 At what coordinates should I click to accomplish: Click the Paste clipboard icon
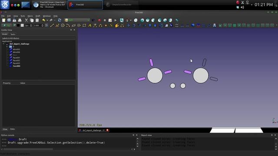point(37,20)
